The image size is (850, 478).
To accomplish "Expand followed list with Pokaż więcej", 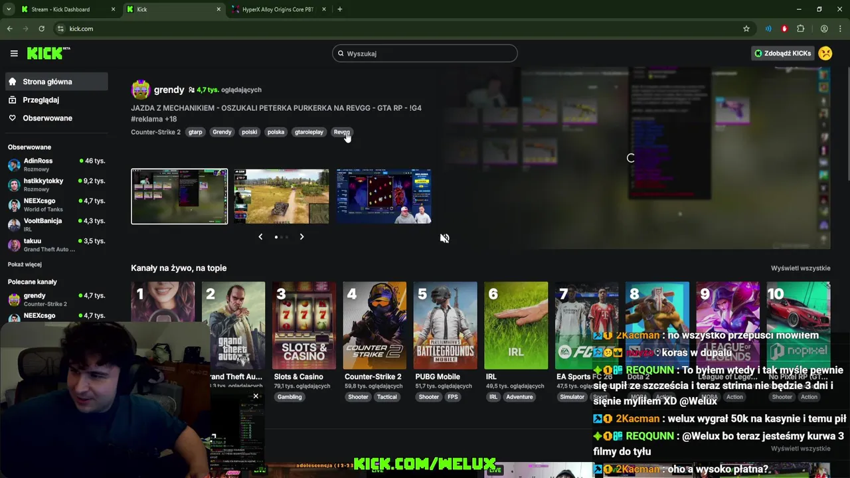I will click(x=25, y=264).
